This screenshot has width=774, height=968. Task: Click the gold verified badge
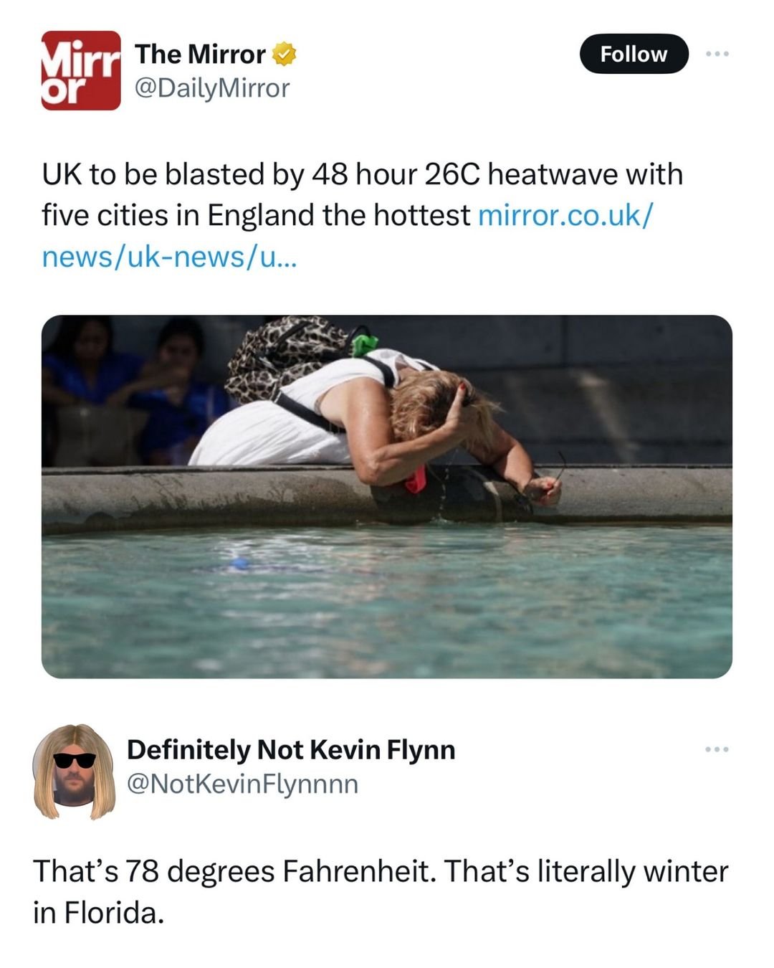[x=285, y=54]
